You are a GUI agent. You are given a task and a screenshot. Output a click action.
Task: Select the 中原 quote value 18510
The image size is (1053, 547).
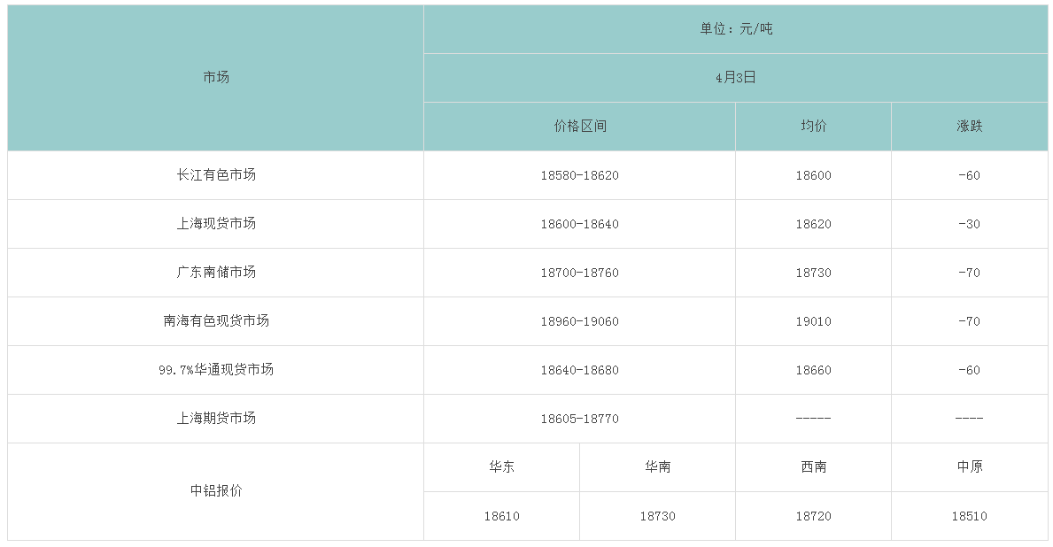969,516
